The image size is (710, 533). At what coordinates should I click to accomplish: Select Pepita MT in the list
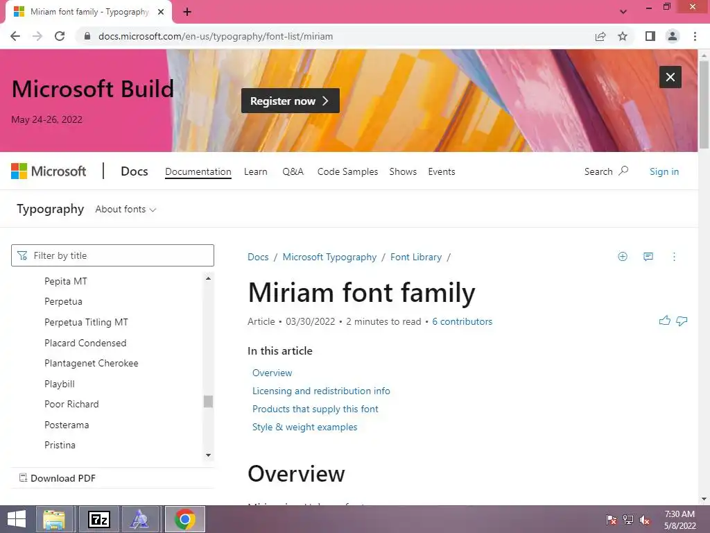point(66,281)
